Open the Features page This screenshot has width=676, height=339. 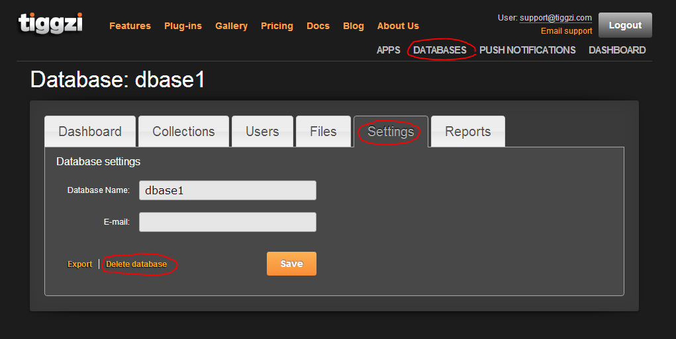click(x=130, y=26)
